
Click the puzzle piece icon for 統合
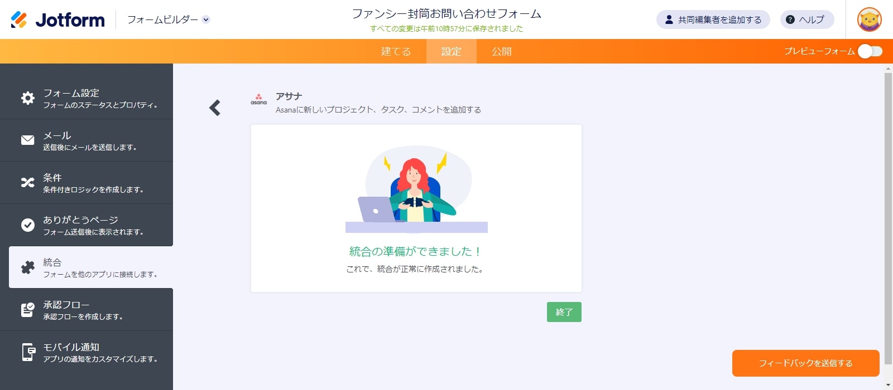(27, 267)
